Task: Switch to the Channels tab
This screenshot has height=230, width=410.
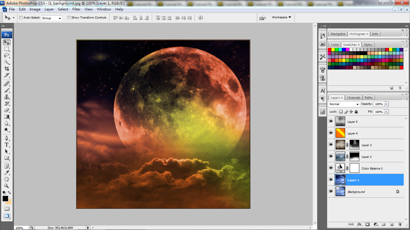Action: click(x=353, y=98)
